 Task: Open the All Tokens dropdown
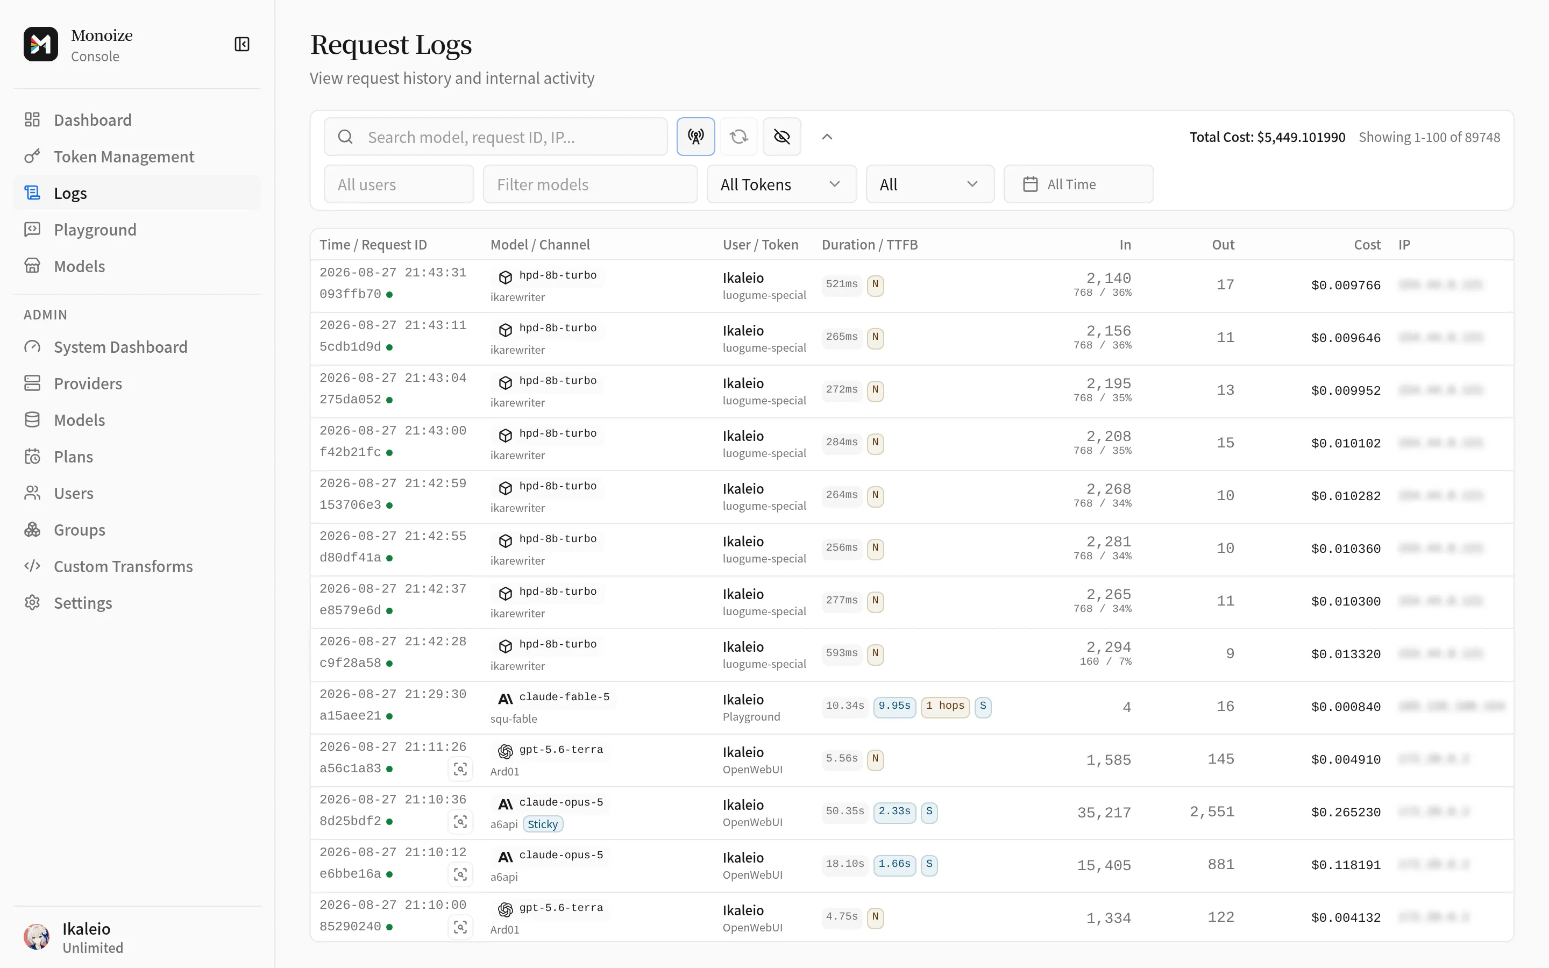click(781, 184)
